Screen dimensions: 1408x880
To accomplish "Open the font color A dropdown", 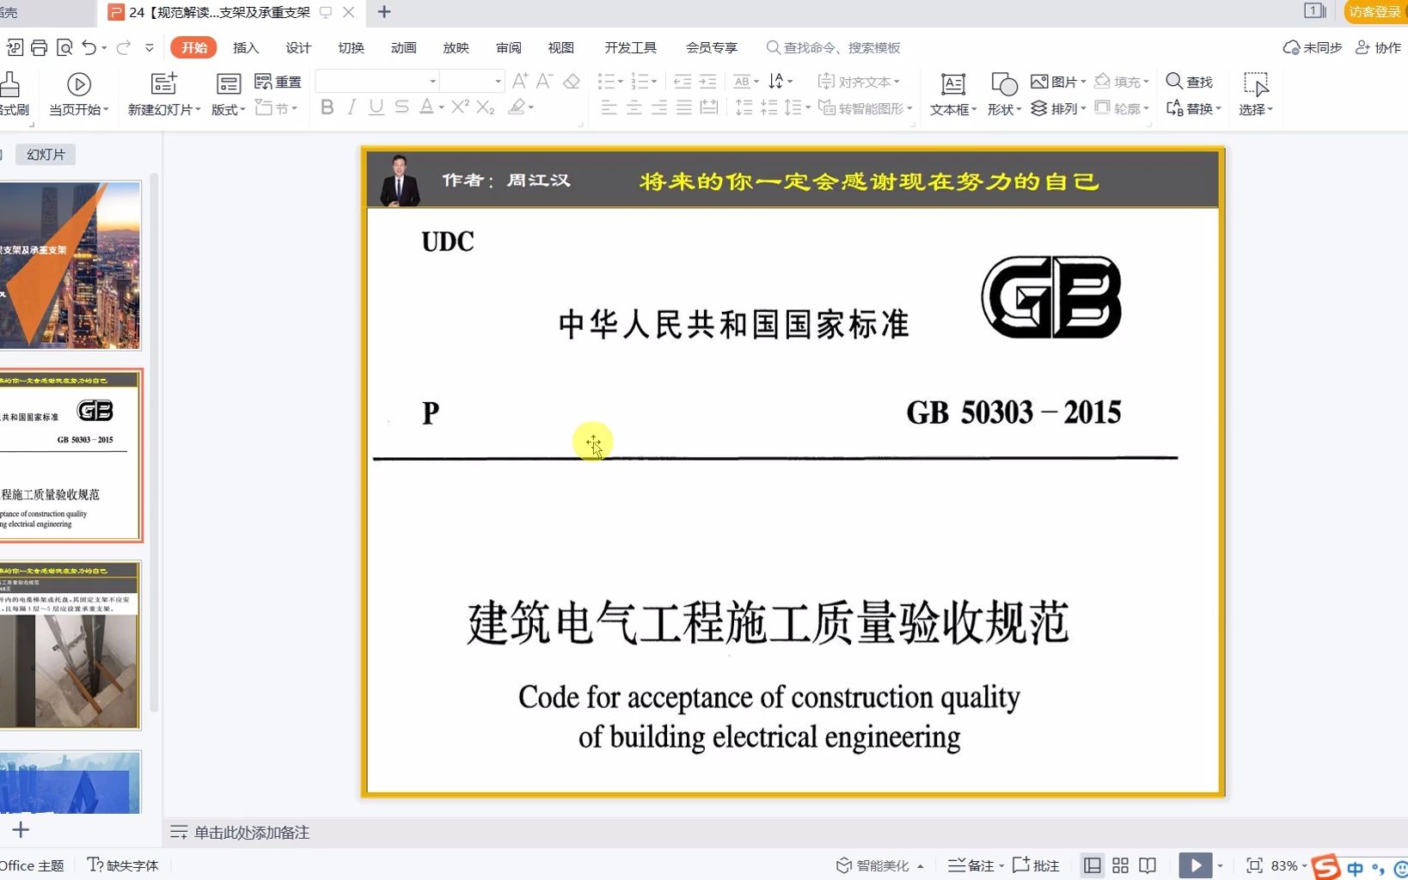I will click(441, 107).
